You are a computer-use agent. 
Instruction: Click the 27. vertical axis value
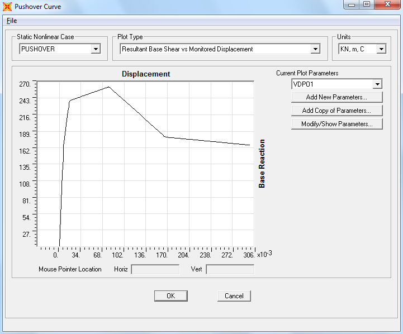coord(26,235)
